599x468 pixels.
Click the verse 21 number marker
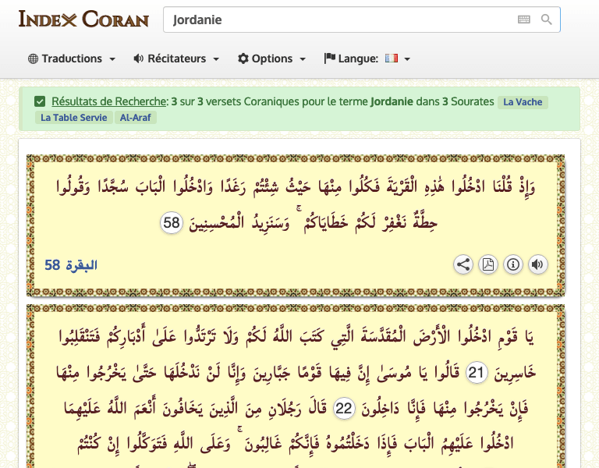tap(476, 374)
